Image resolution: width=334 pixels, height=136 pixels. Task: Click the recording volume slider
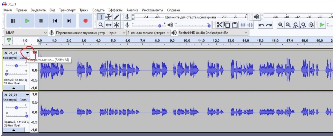(149, 25)
